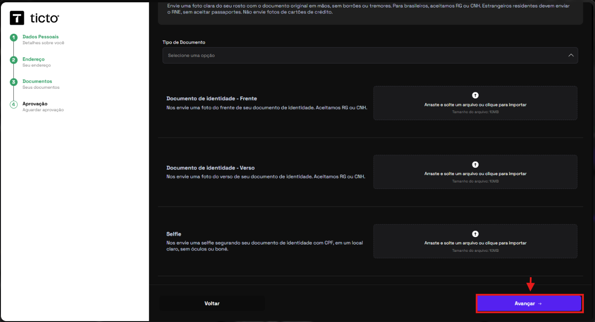
Task: Click the front document upload drop zone text
Action: click(475, 105)
